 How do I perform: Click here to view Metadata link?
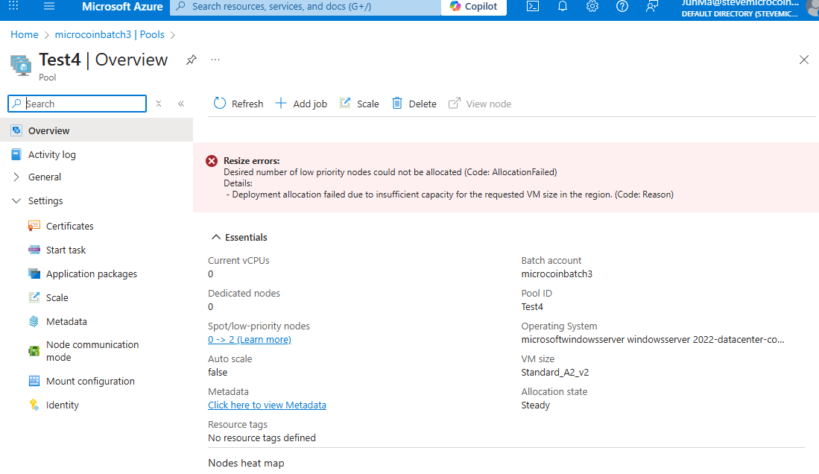point(267,405)
